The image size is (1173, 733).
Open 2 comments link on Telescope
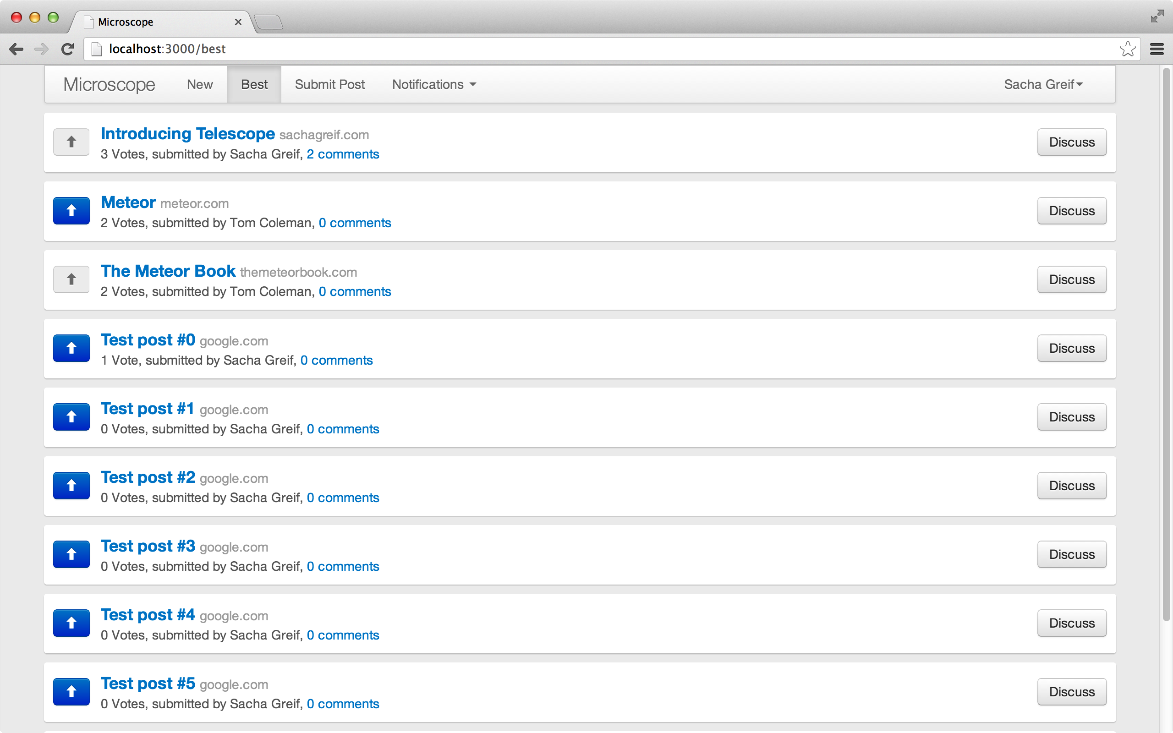[x=343, y=154]
